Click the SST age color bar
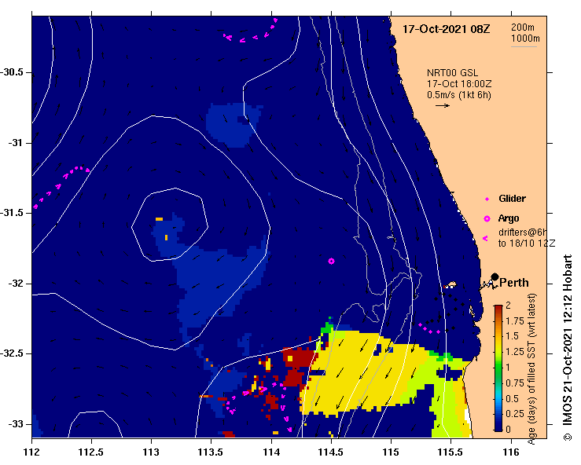This screenshot has width=581, height=465. coord(498,368)
